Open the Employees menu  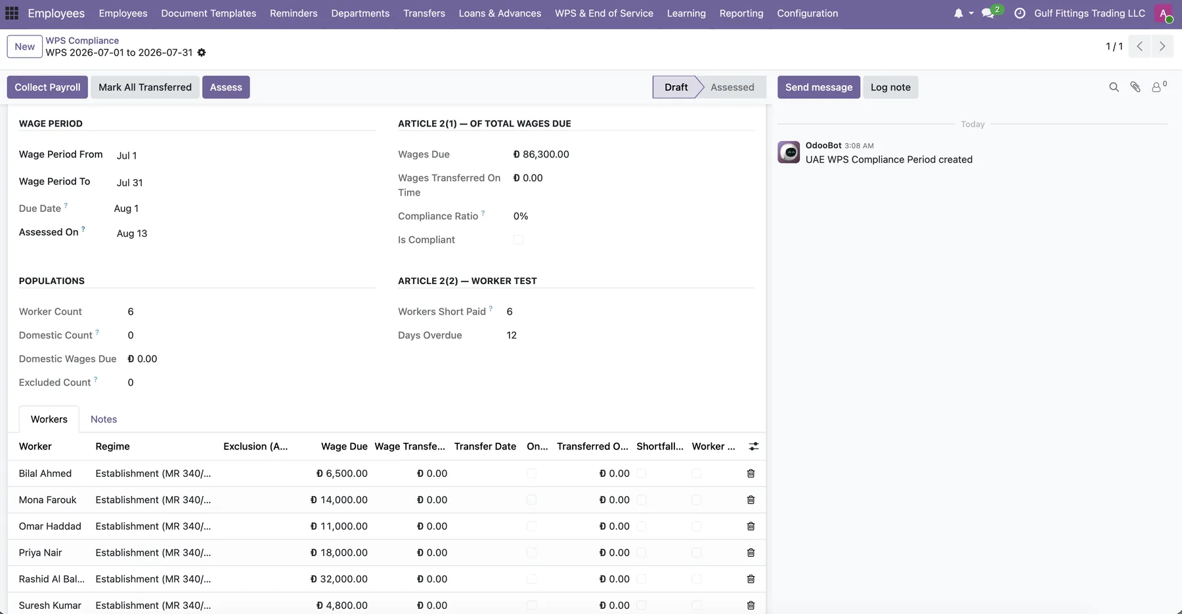[123, 13]
